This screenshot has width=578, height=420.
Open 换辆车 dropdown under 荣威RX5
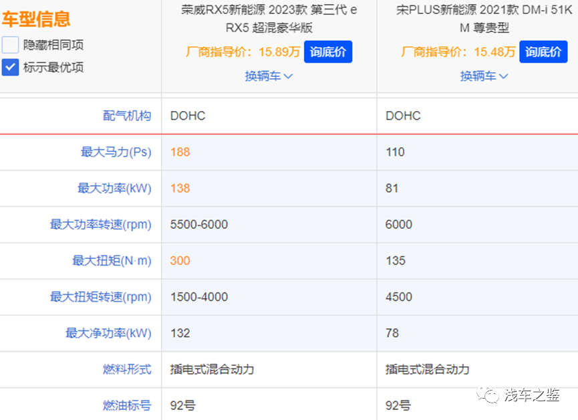[x=269, y=76]
